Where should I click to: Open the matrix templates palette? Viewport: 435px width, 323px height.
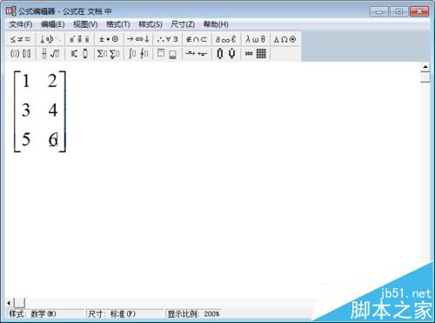pos(256,54)
